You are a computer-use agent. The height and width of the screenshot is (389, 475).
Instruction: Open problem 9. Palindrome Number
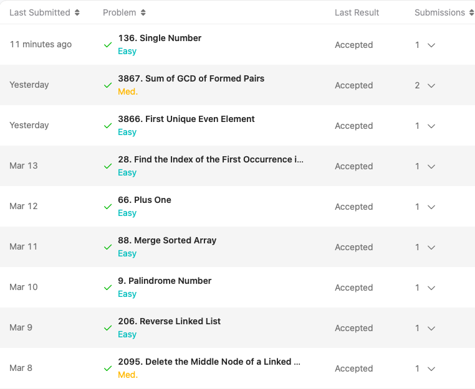tap(165, 281)
